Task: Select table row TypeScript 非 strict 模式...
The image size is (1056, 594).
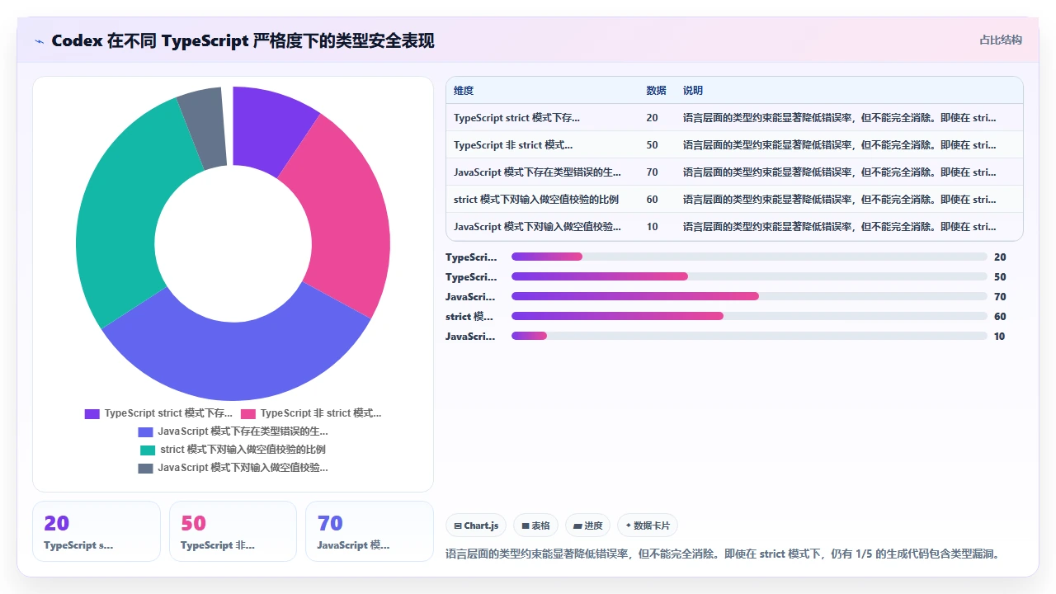Action: coord(734,145)
